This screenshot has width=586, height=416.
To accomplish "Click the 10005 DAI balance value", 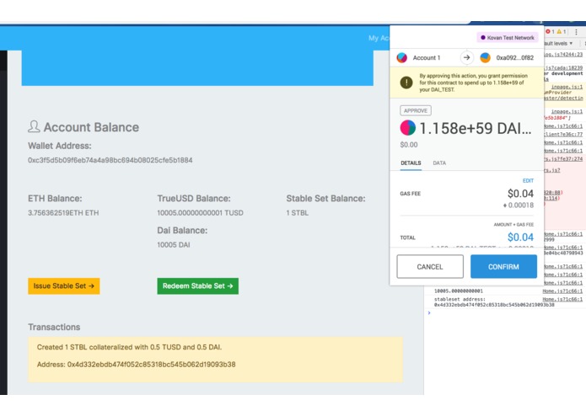I will tap(174, 245).
